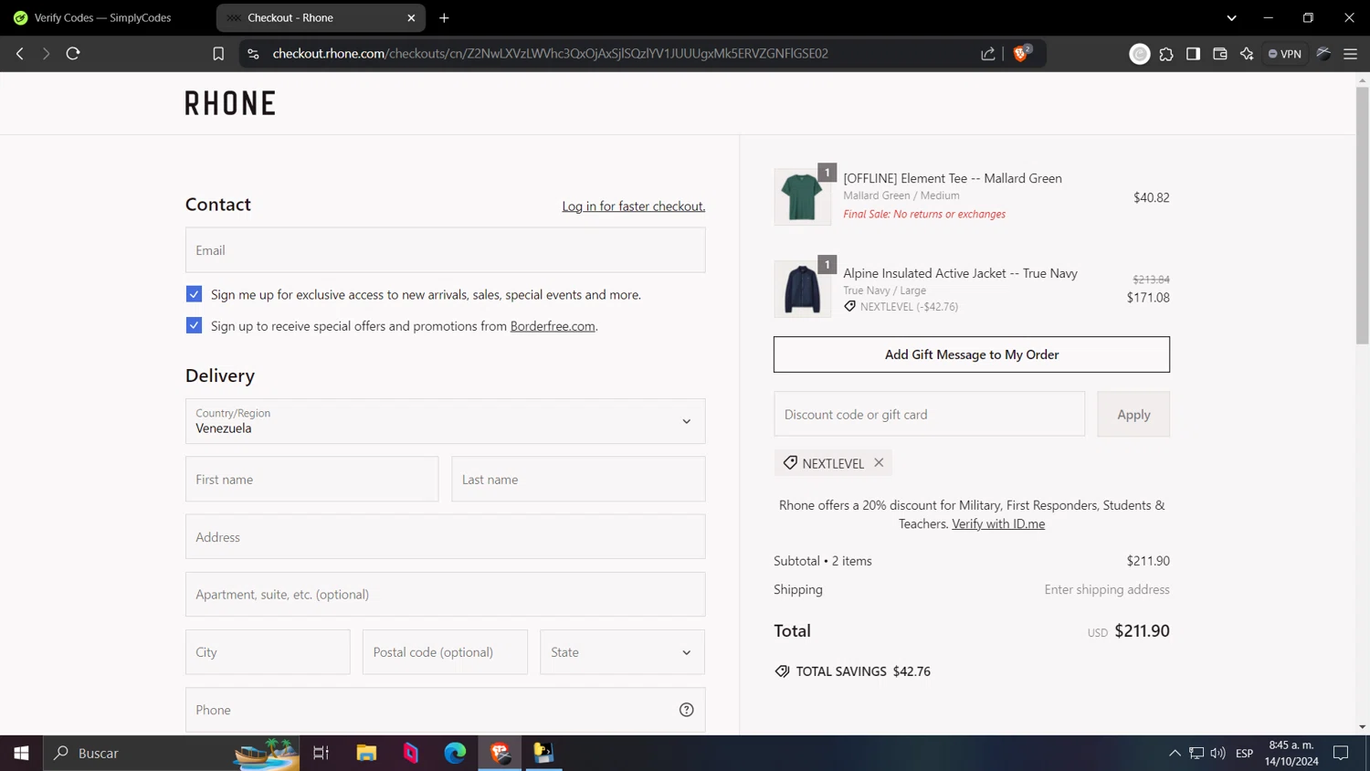Open Task View on the taskbar
Viewport: 1370px width, 771px height.
(x=321, y=753)
